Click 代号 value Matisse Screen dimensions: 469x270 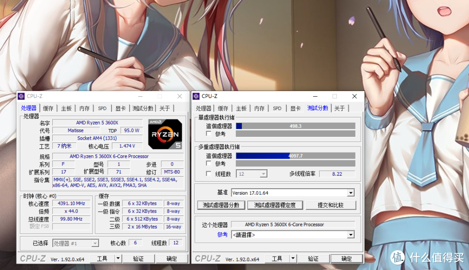point(76,130)
